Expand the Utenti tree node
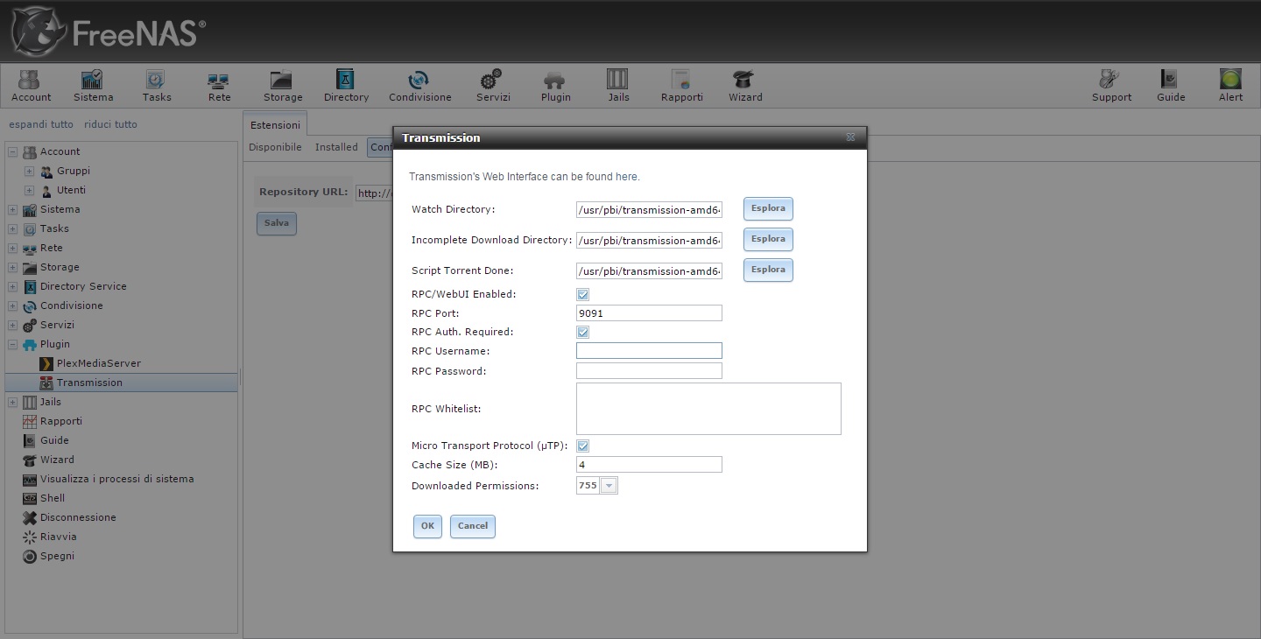 click(29, 190)
